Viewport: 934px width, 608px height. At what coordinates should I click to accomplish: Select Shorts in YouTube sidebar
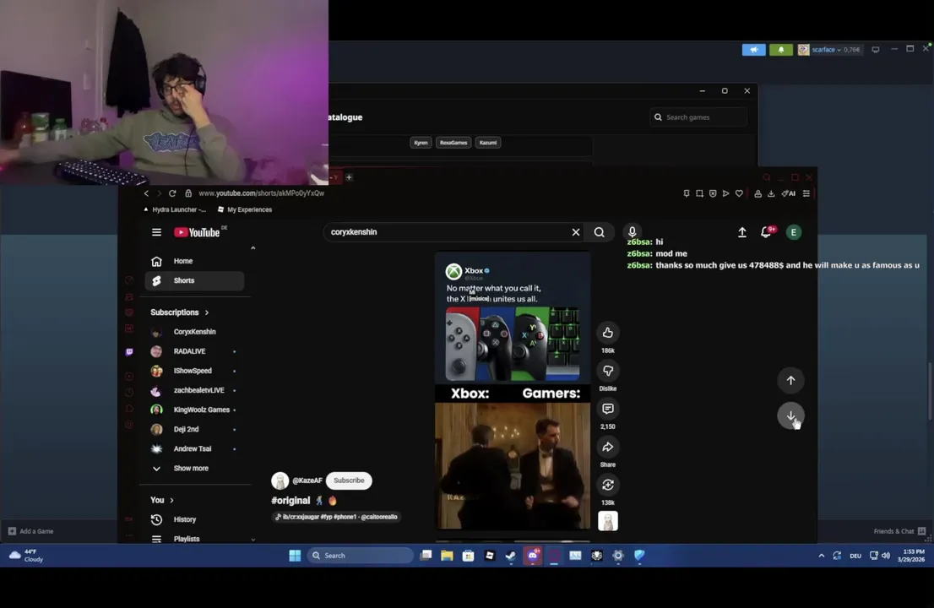(194, 280)
